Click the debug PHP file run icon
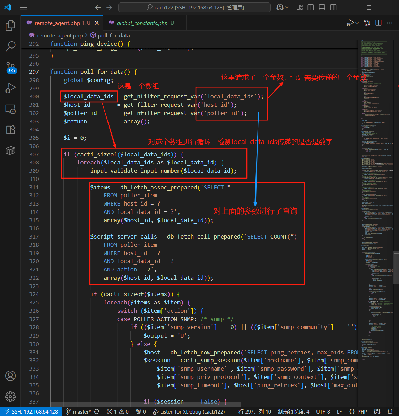The height and width of the screenshot is (416, 399). click(x=350, y=23)
